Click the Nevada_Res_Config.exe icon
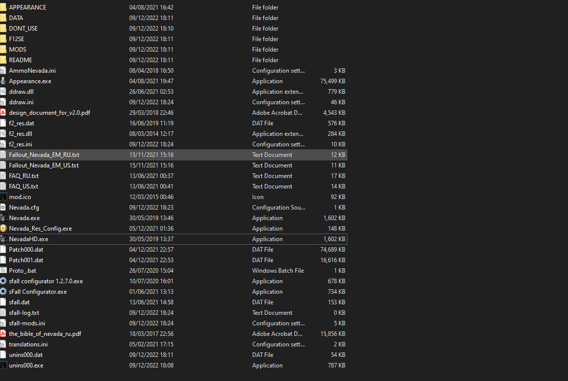Image resolution: width=568 pixels, height=381 pixels. [x=4, y=229]
